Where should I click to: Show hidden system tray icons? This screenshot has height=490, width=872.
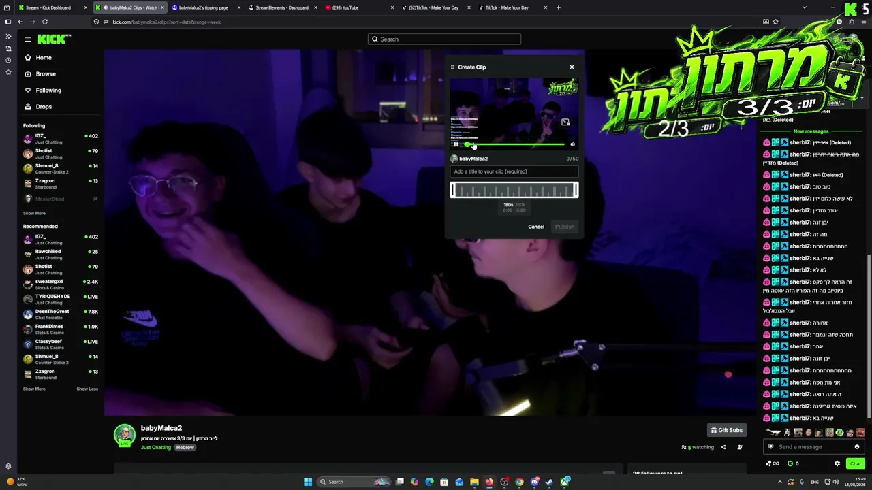[x=780, y=482]
